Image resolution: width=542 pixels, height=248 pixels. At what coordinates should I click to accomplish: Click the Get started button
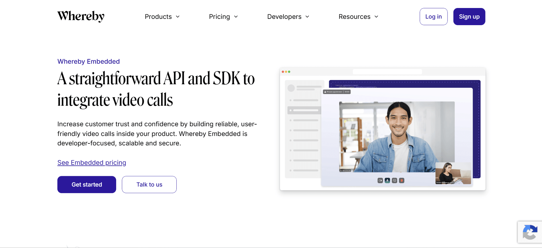(87, 185)
